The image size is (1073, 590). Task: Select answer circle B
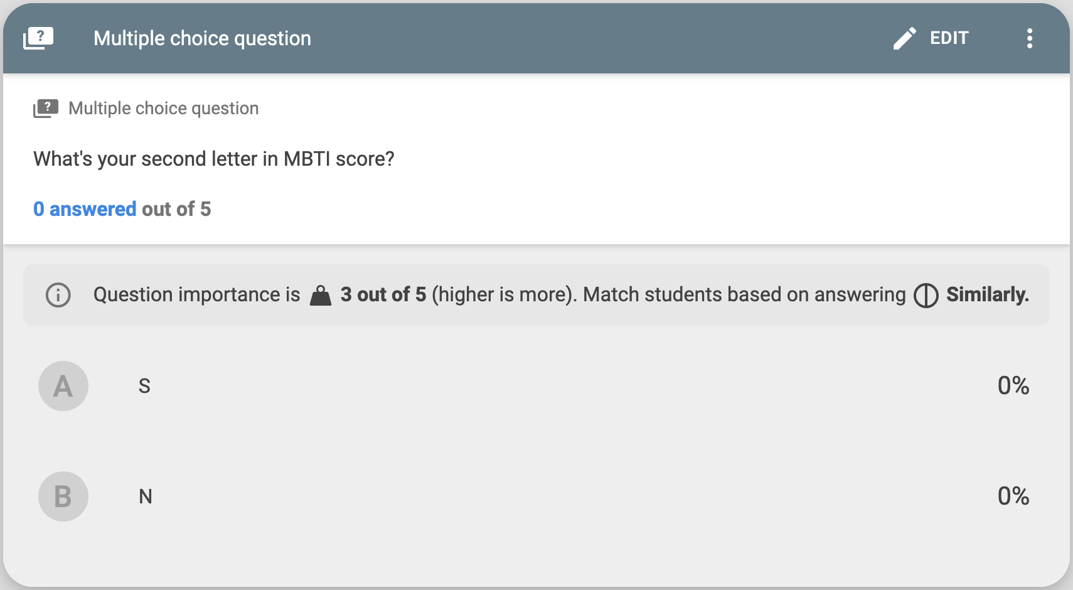(63, 496)
